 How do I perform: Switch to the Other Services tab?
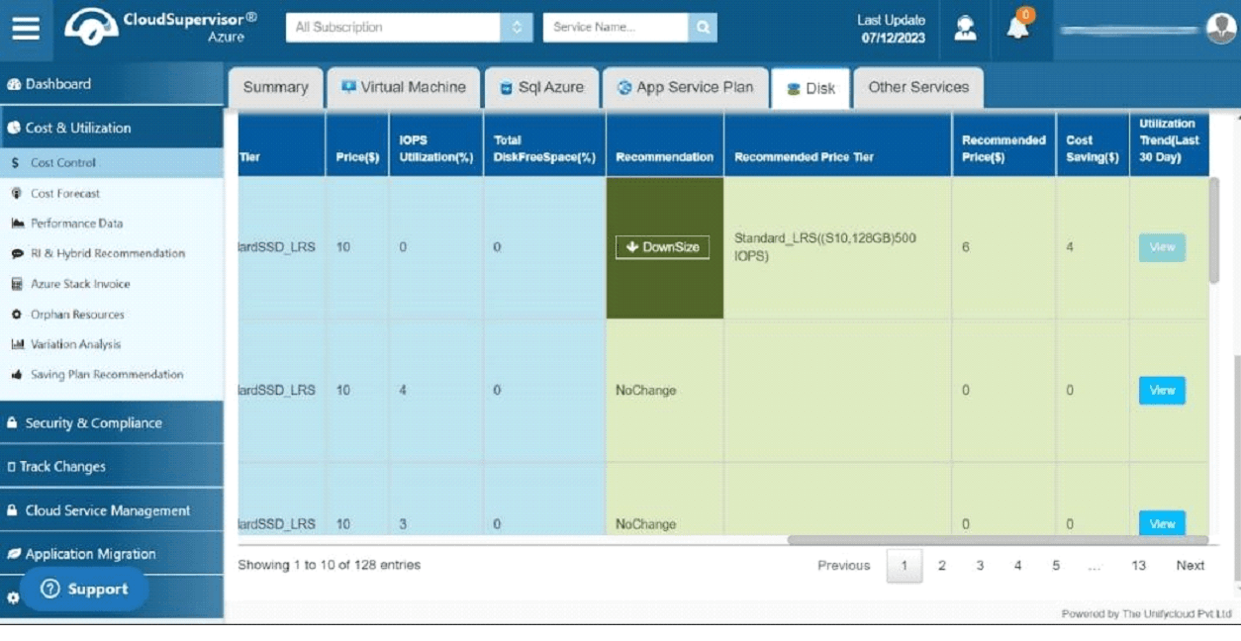[x=918, y=87]
